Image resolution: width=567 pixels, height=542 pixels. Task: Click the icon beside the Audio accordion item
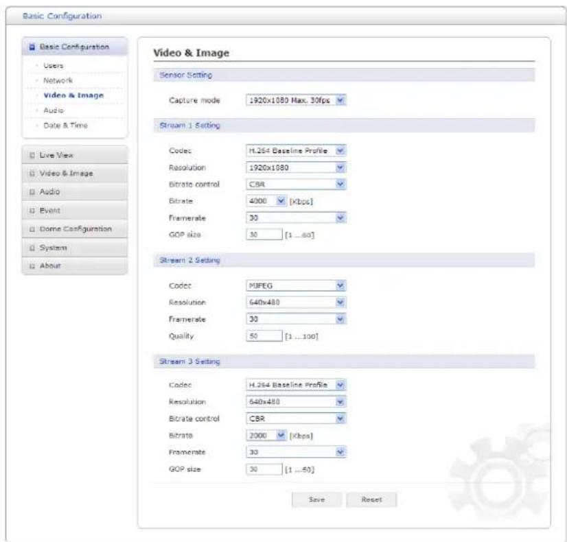[x=32, y=192]
